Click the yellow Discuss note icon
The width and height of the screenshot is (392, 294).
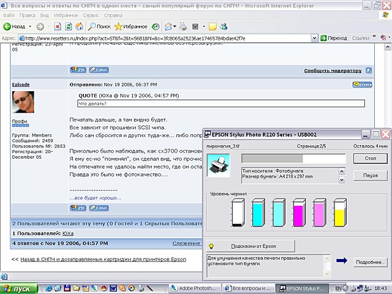coord(213,26)
